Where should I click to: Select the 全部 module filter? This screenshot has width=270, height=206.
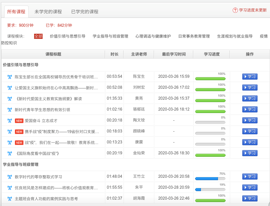pos(38,36)
